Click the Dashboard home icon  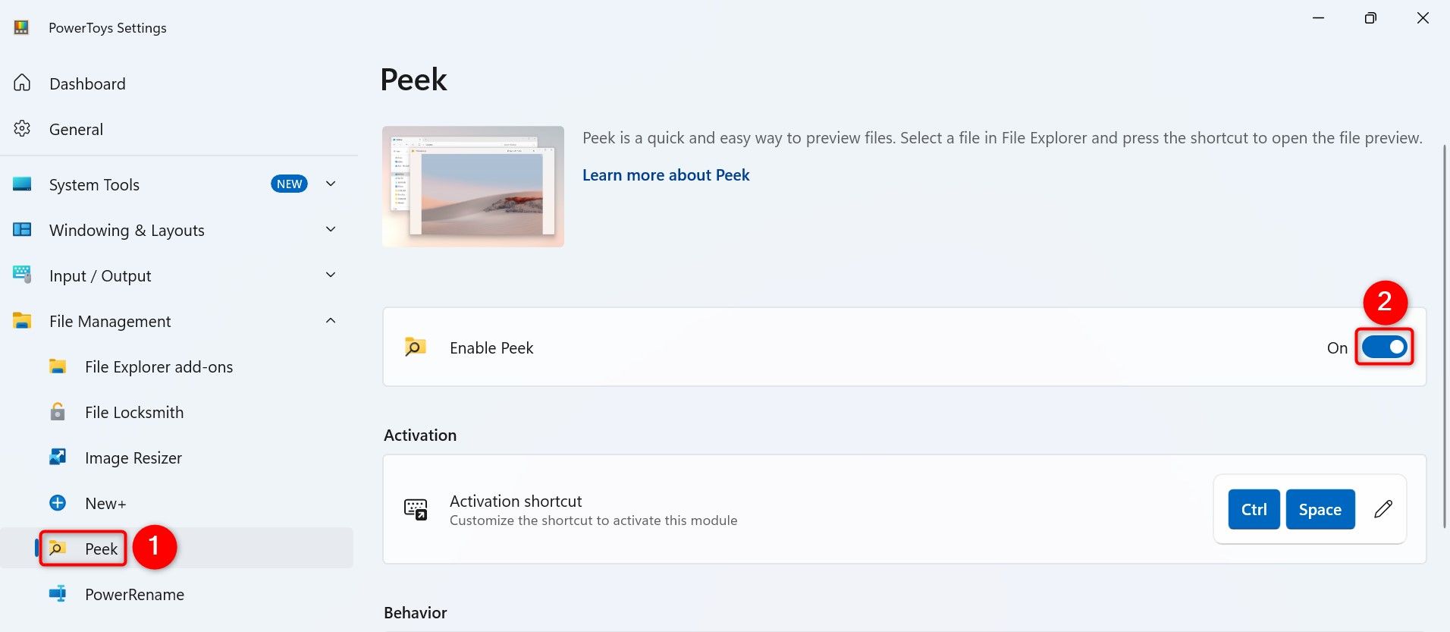22,83
